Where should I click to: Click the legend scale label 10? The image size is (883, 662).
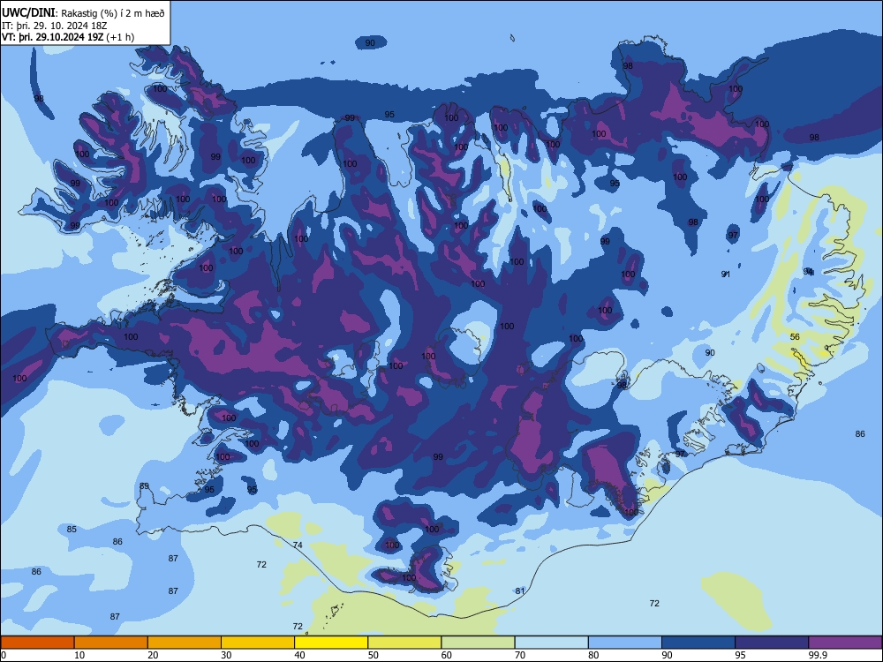79,655
